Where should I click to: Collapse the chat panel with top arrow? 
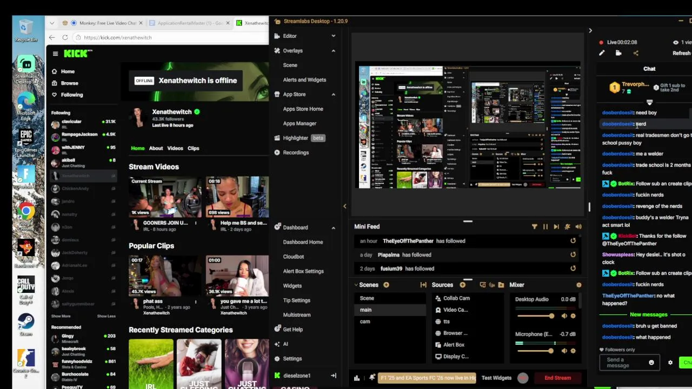[590, 31]
